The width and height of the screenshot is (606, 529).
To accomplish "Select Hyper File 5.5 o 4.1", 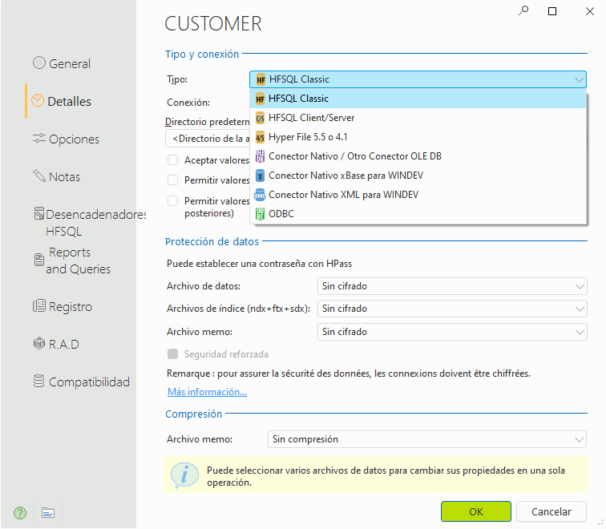I will [418, 137].
